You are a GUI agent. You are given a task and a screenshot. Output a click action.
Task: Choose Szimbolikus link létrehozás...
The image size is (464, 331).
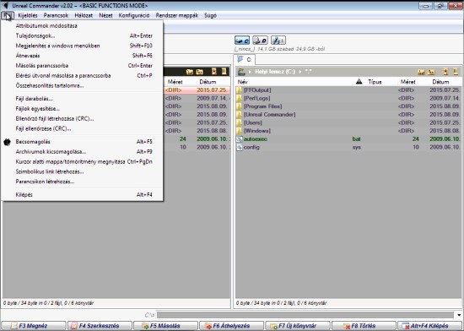tap(83, 171)
